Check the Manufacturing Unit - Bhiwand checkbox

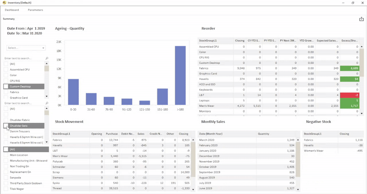[6, 161]
